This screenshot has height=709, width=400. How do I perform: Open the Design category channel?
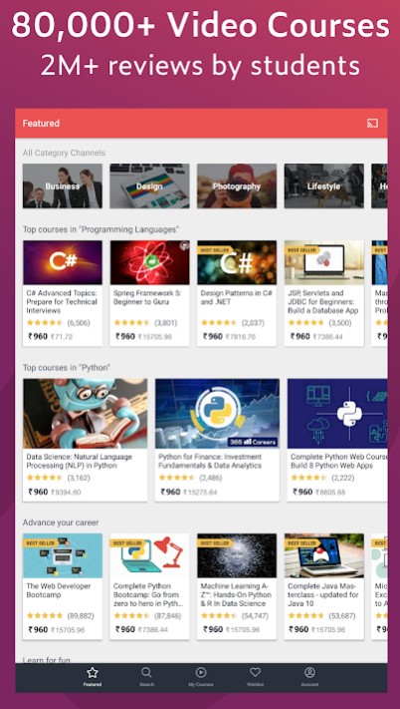click(149, 185)
